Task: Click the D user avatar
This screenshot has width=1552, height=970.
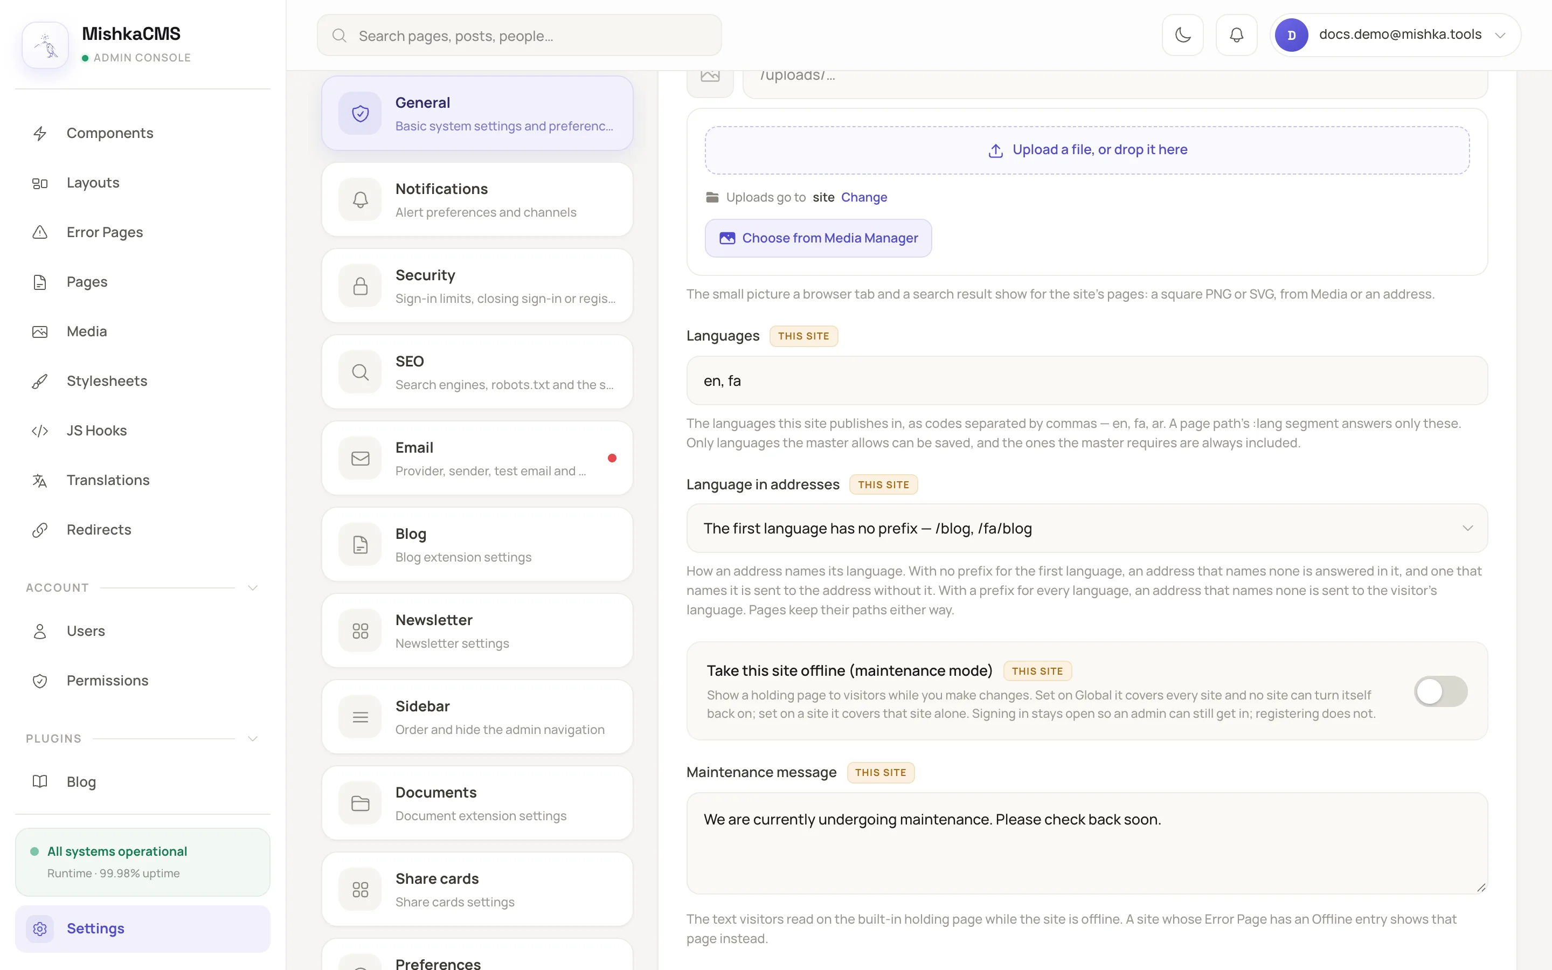Action: coord(1292,34)
